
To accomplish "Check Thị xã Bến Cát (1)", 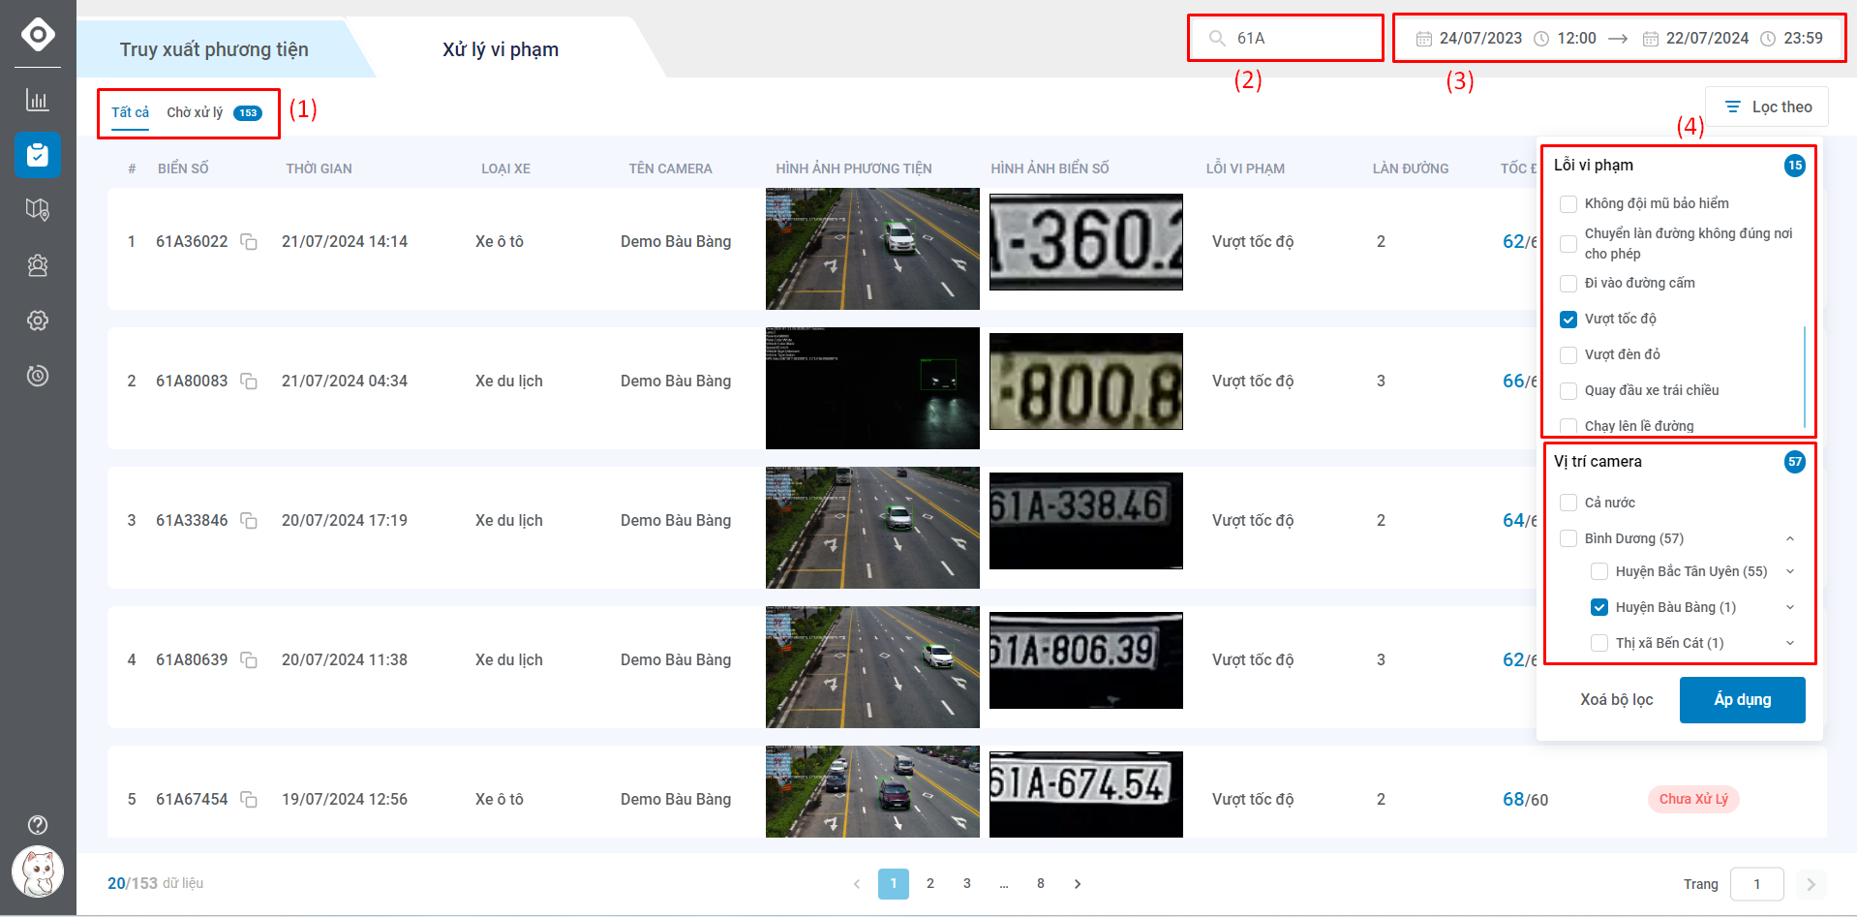I will (x=1599, y=643).
